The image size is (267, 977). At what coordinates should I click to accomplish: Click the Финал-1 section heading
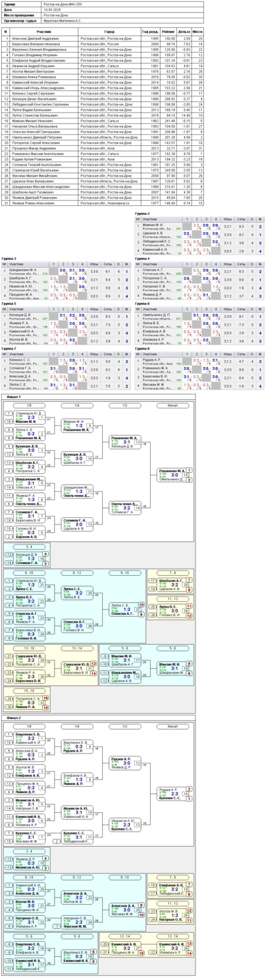[x=14, y=397]
